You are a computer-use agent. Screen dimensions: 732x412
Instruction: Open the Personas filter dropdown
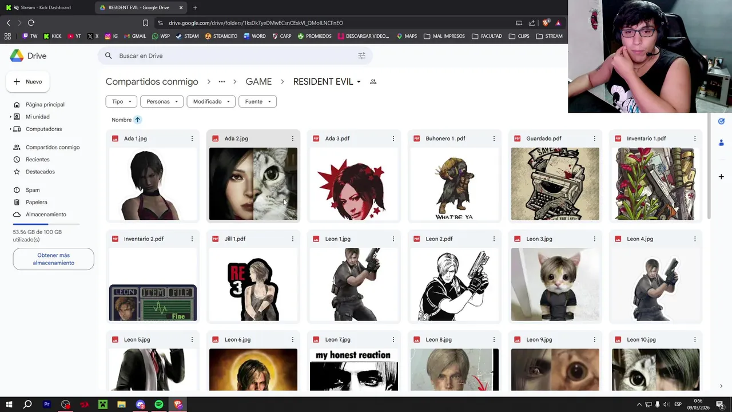pos(162,102)
